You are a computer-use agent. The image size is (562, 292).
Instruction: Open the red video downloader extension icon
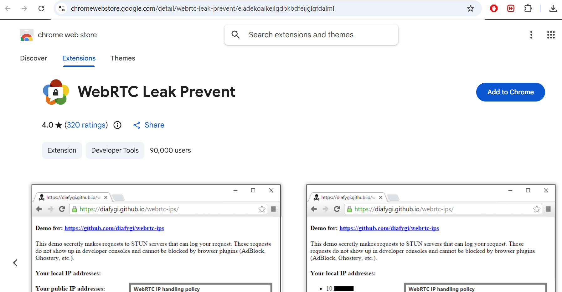(511, 8)
